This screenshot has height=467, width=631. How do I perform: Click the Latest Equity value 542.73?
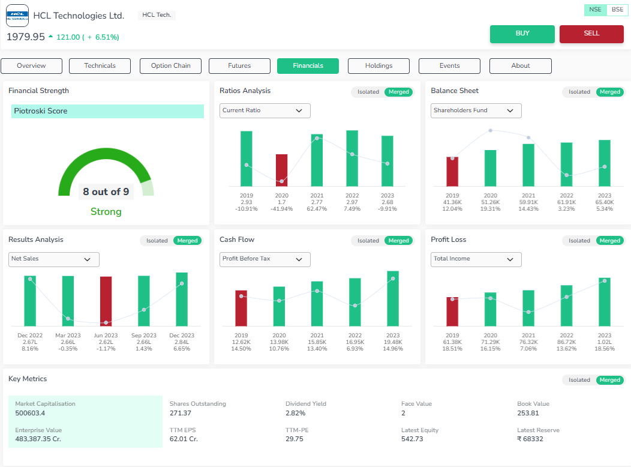(x=412, y=439)
